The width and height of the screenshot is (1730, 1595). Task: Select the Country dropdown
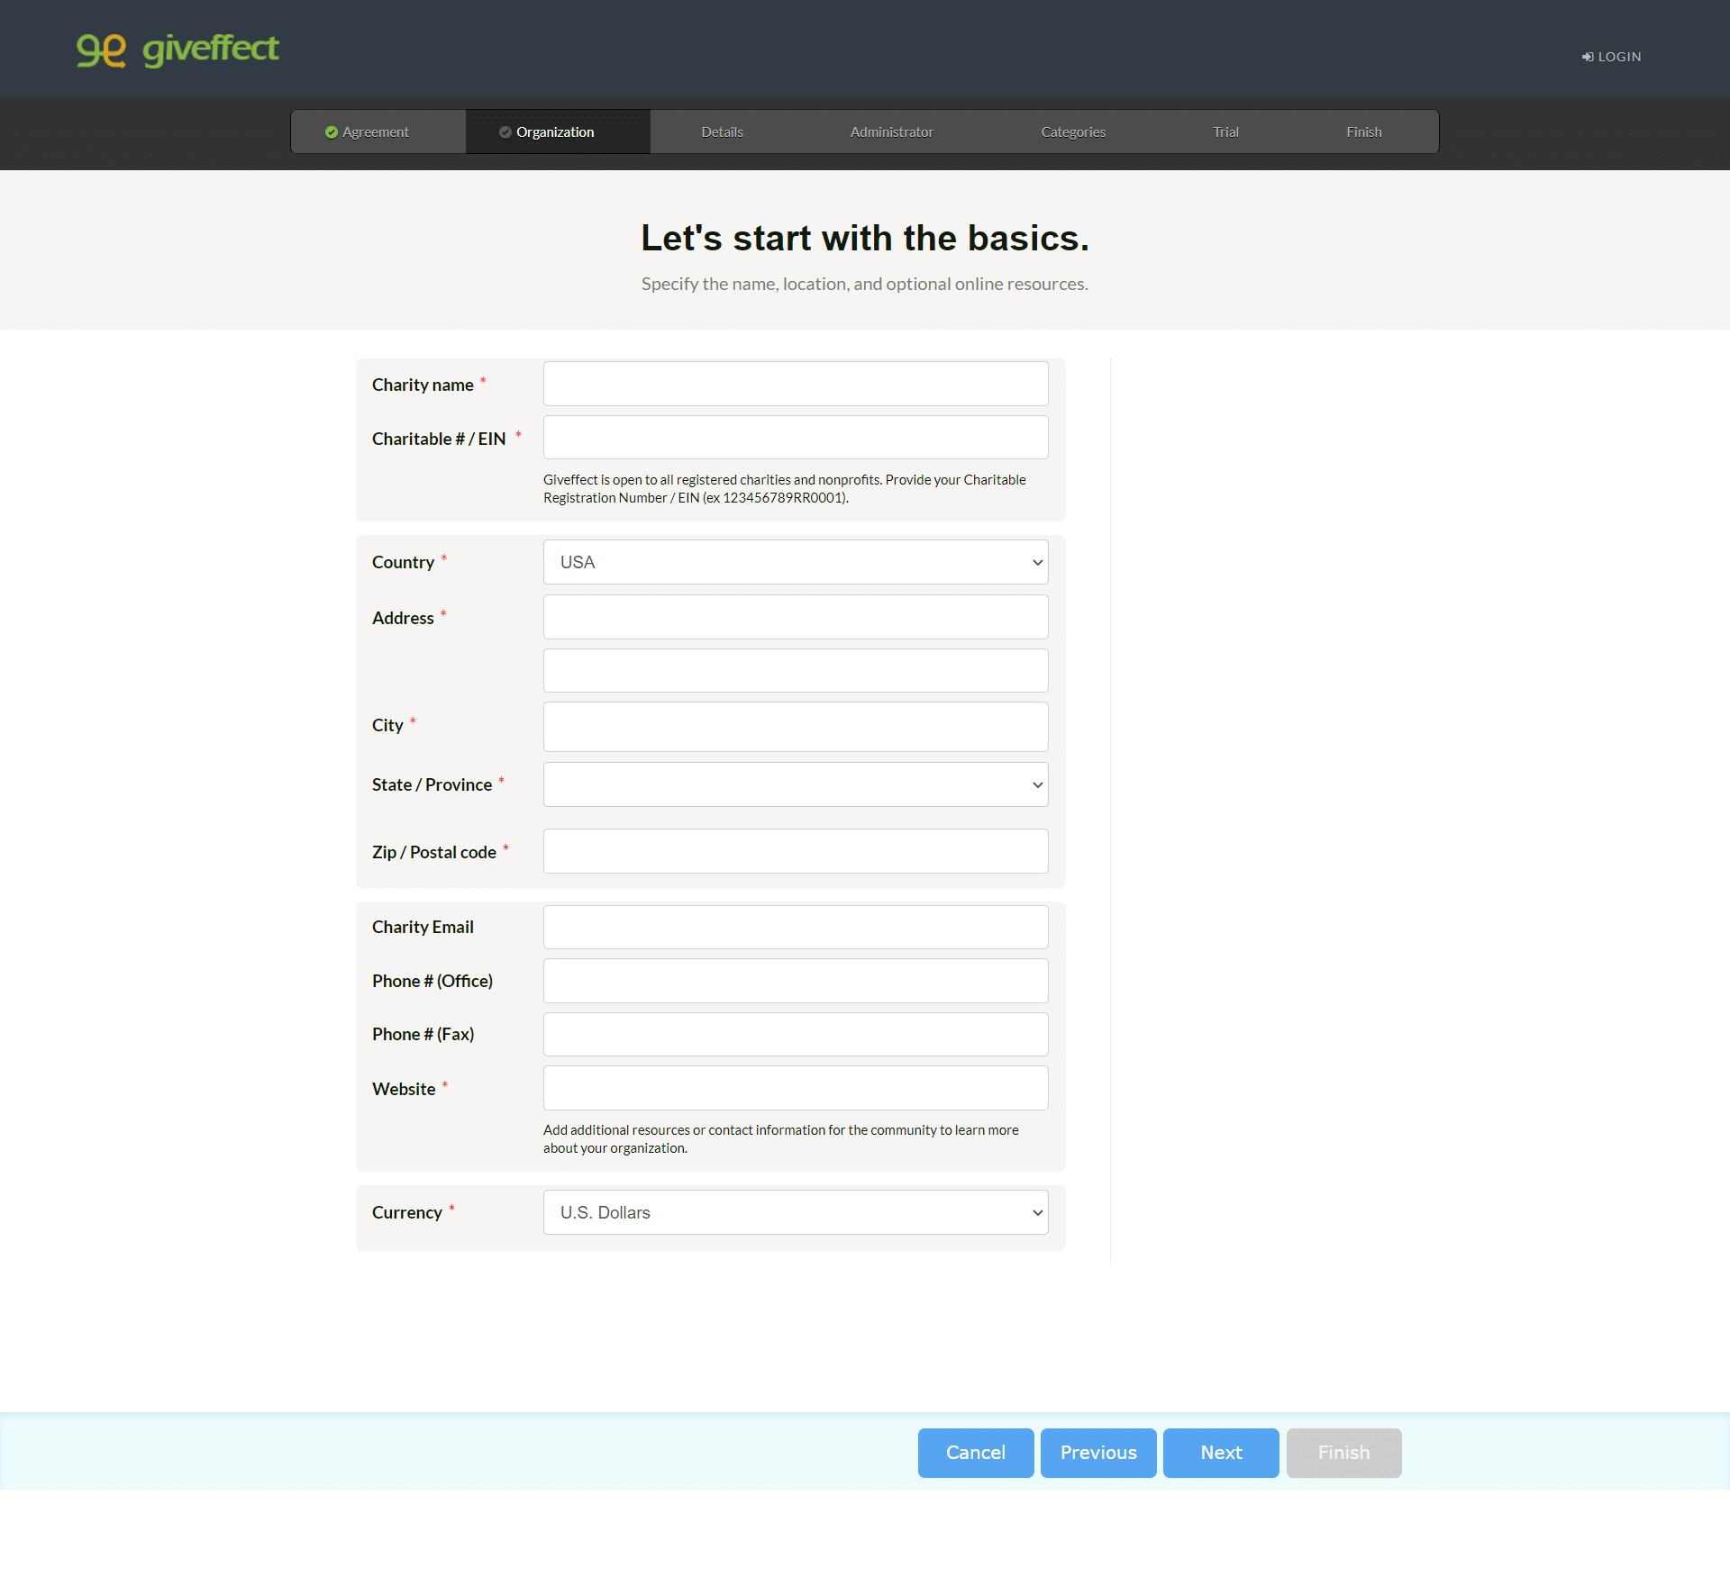[796, 562]
